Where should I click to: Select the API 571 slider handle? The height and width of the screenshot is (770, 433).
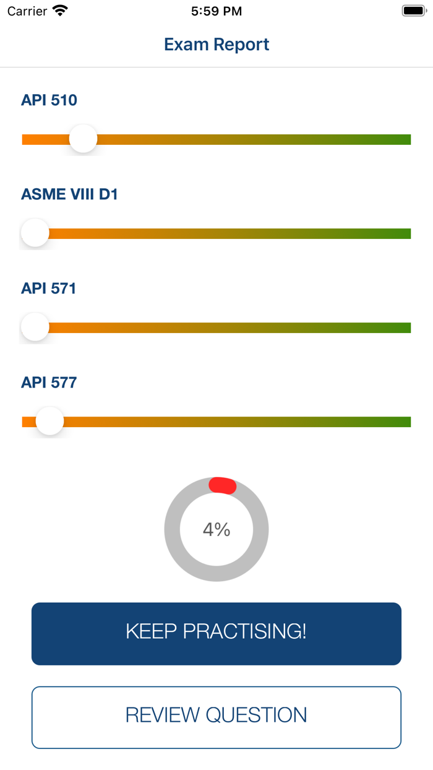[35, 327]
